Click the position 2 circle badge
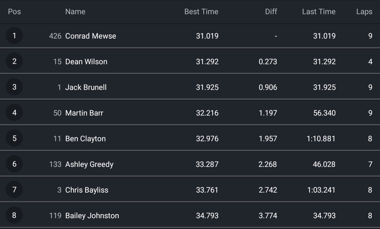The height and width of the screenshot is (229, 380). (x=14, y=61)
